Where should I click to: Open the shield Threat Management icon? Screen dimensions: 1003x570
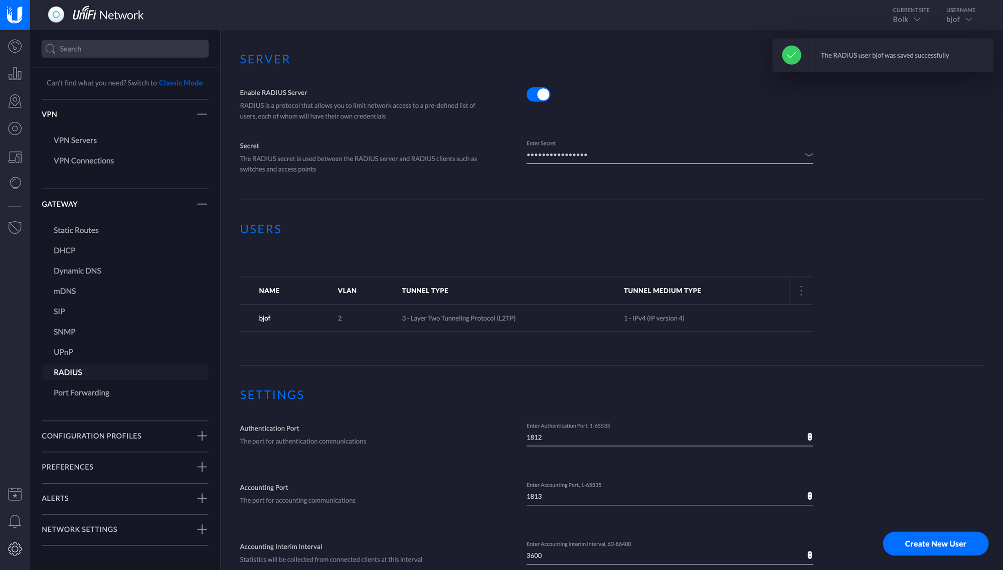coord(15,227)
